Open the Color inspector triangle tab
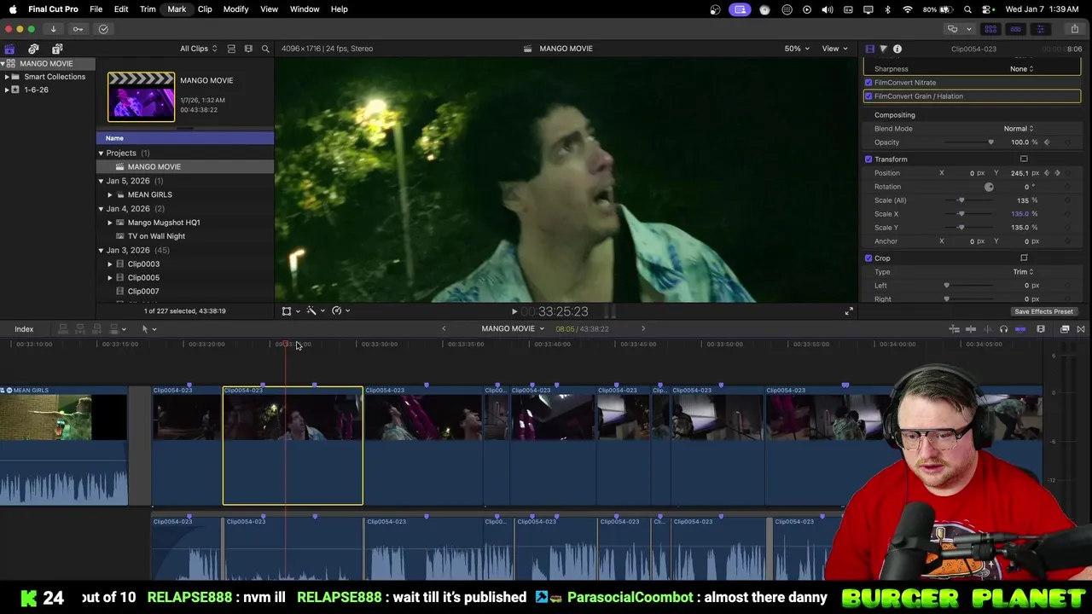 [x=883, y=49]
